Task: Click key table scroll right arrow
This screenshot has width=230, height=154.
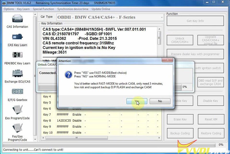Action: (x=159, y=138)
